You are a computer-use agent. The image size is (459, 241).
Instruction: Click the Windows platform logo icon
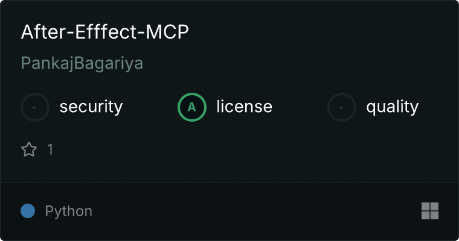[430, 211]
